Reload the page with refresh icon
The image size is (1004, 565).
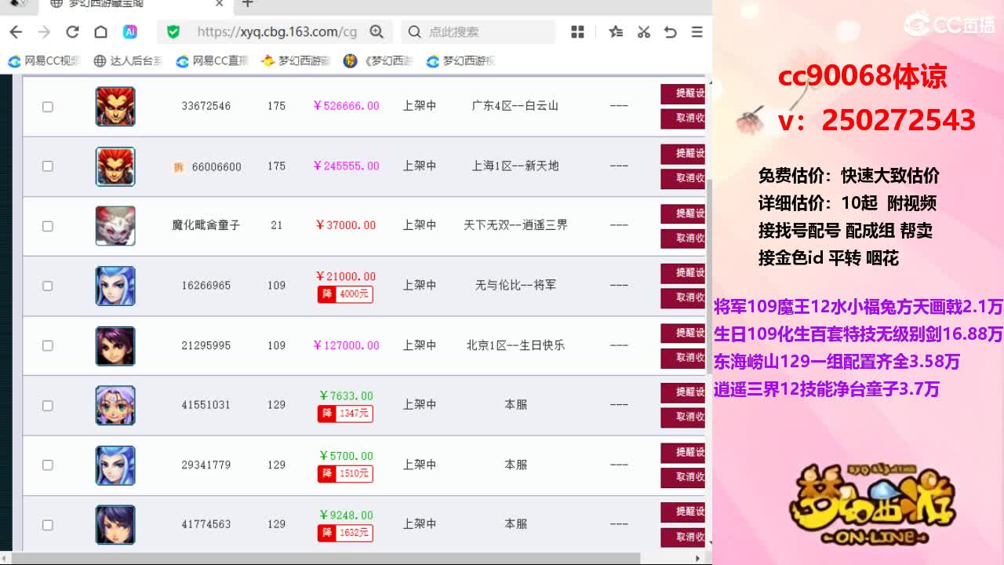(72, 32)
